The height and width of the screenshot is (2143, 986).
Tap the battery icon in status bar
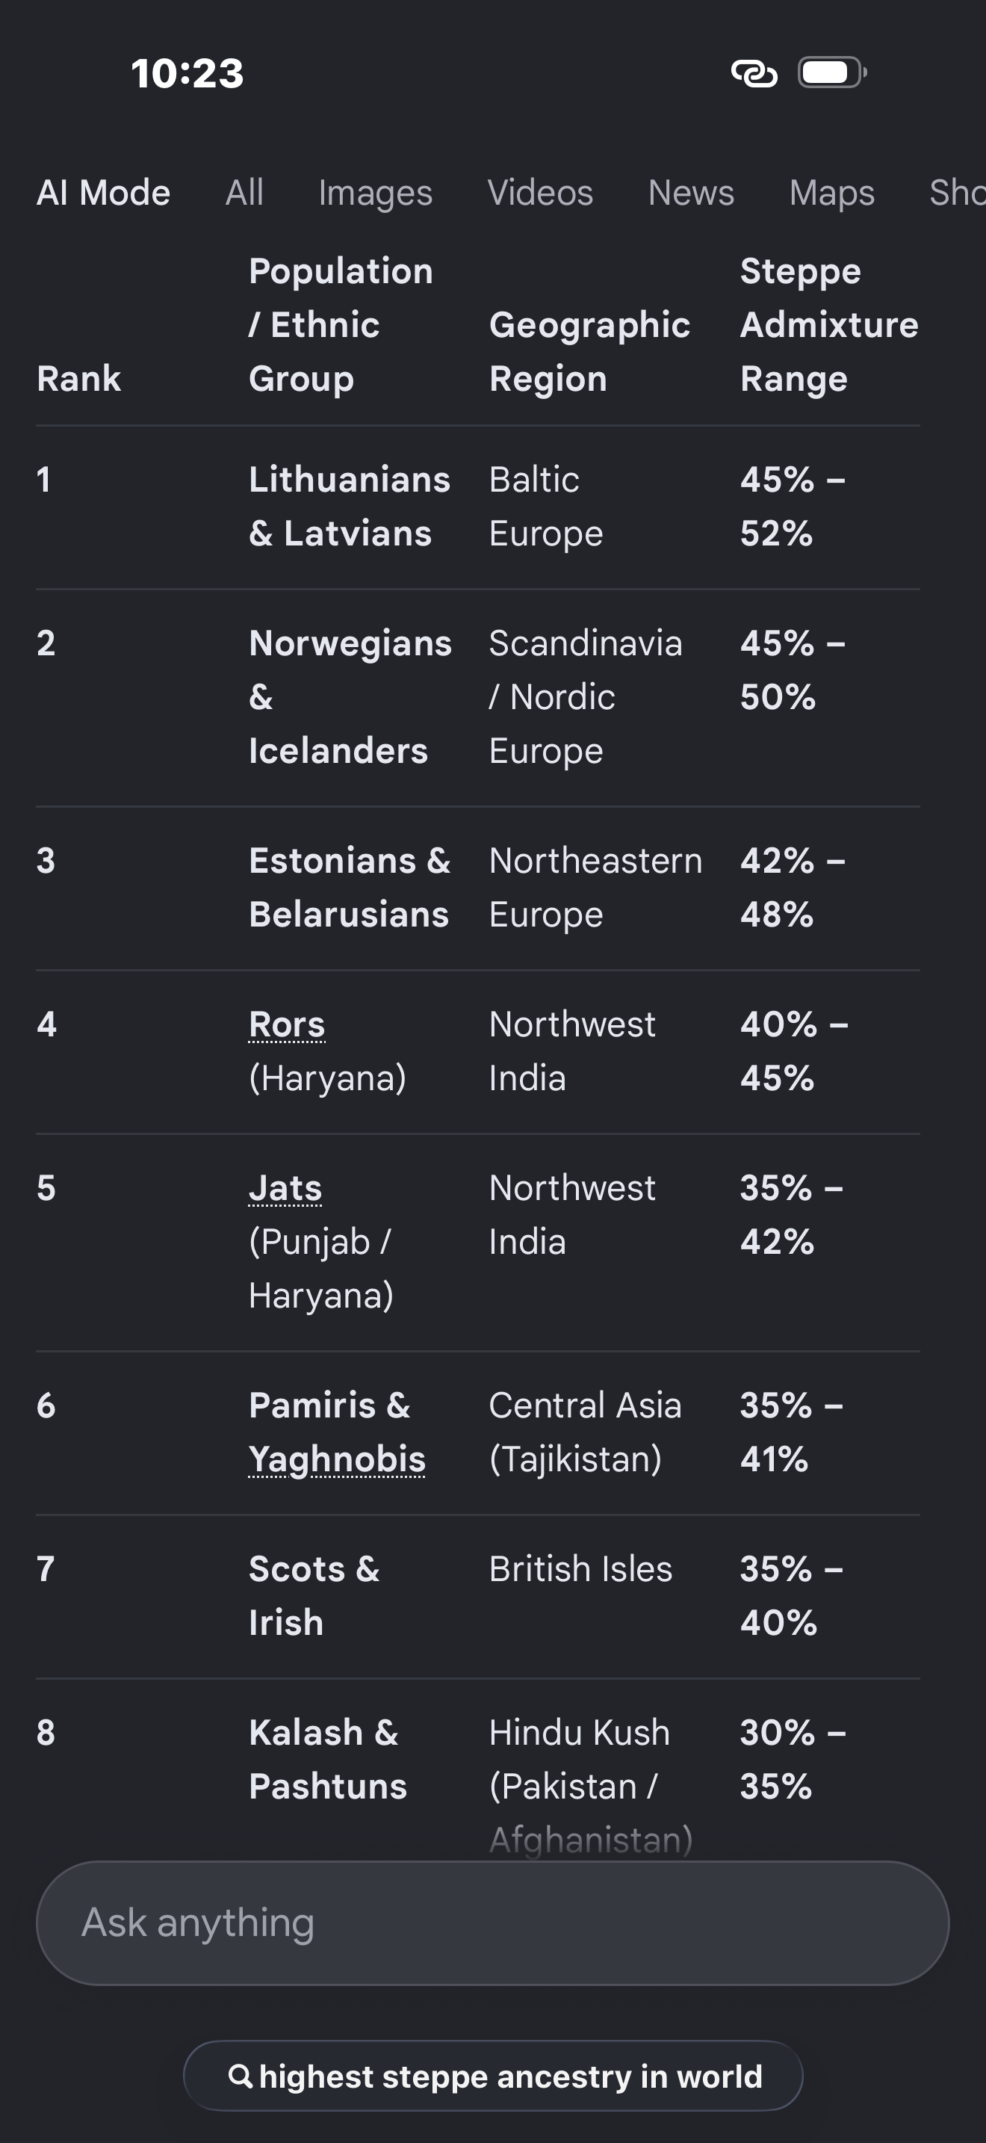pyautogui.click(x=832, y=72)
